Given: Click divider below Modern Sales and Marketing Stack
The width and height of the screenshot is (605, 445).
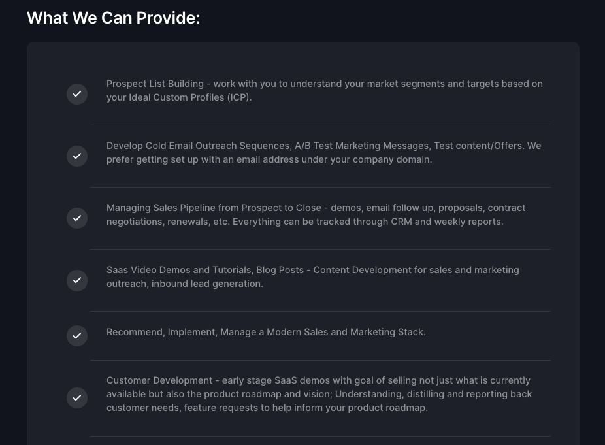Looking at the screenshot, I should [320, 360].
